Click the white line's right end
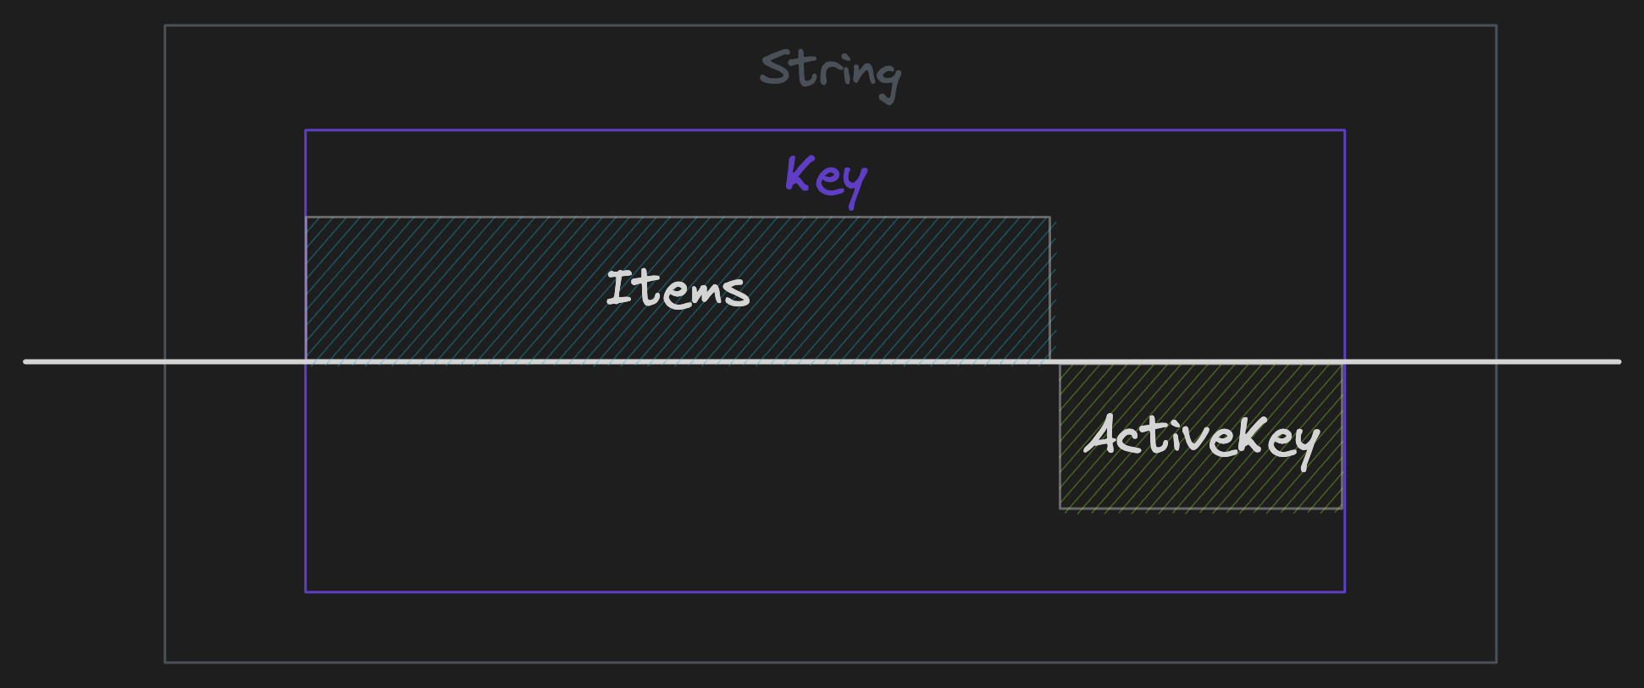This screenshot has width=1644, height=688. point(1616,361)
